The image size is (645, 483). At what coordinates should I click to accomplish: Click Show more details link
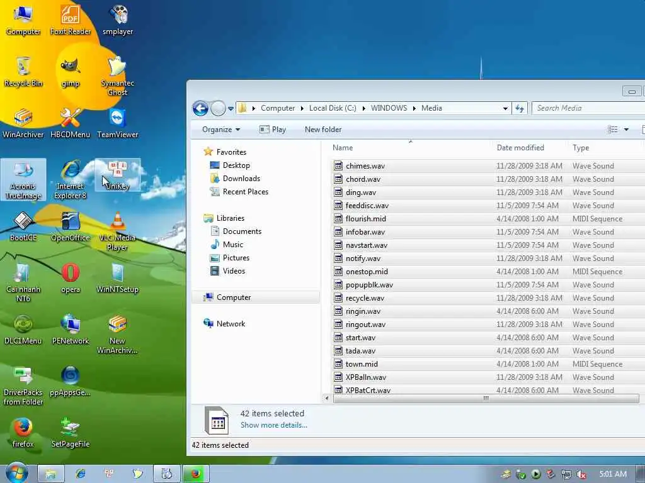[273, 425]
